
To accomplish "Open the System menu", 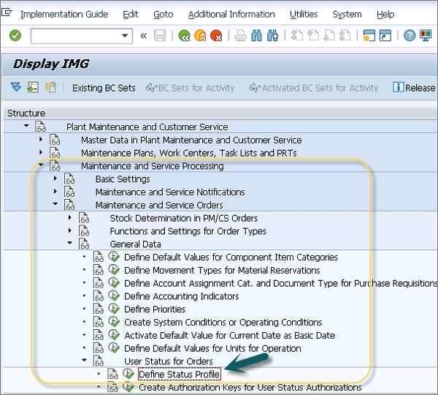I will click(347, 15).
